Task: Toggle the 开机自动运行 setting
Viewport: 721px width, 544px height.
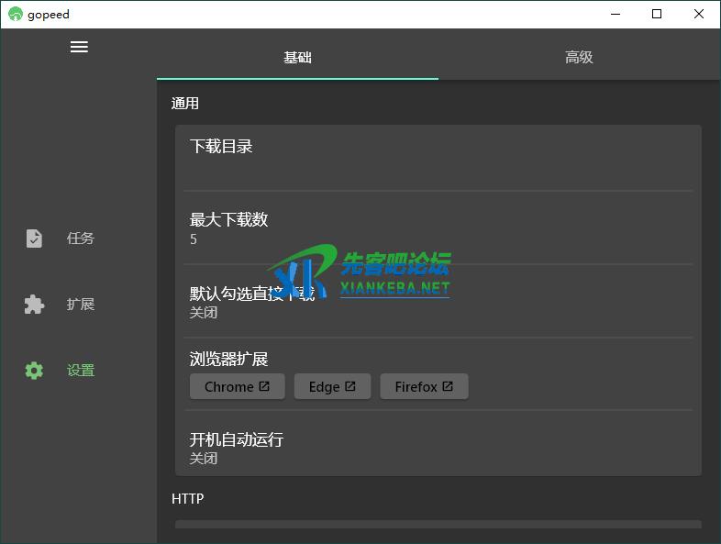Action: pyautogui.click(x=438, y=447)
